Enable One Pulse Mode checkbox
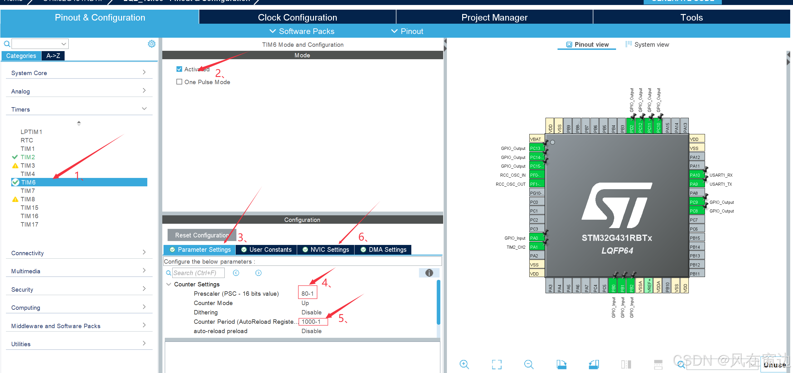Screen dimensions: 793x373 (179, 82)
